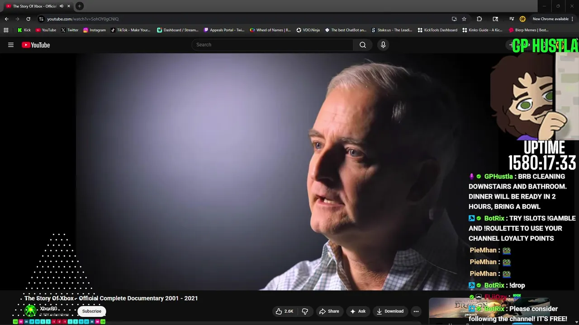579x325 pixels.
Task: Open Chrome three-dot menu
Action: [573, 19]
